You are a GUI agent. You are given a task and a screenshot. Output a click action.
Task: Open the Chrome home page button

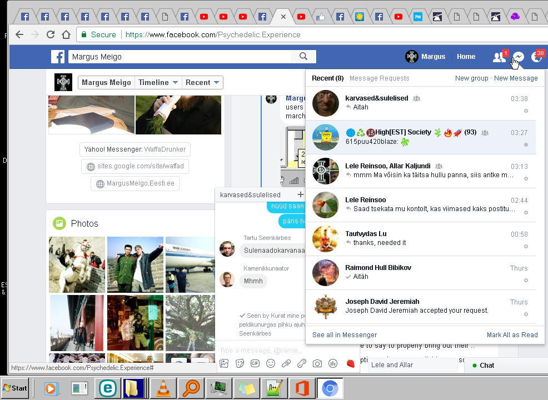tap(66, 34)
